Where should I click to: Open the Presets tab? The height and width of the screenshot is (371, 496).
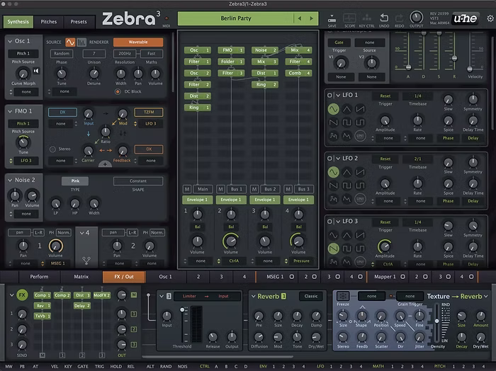[x=79, y=22]
